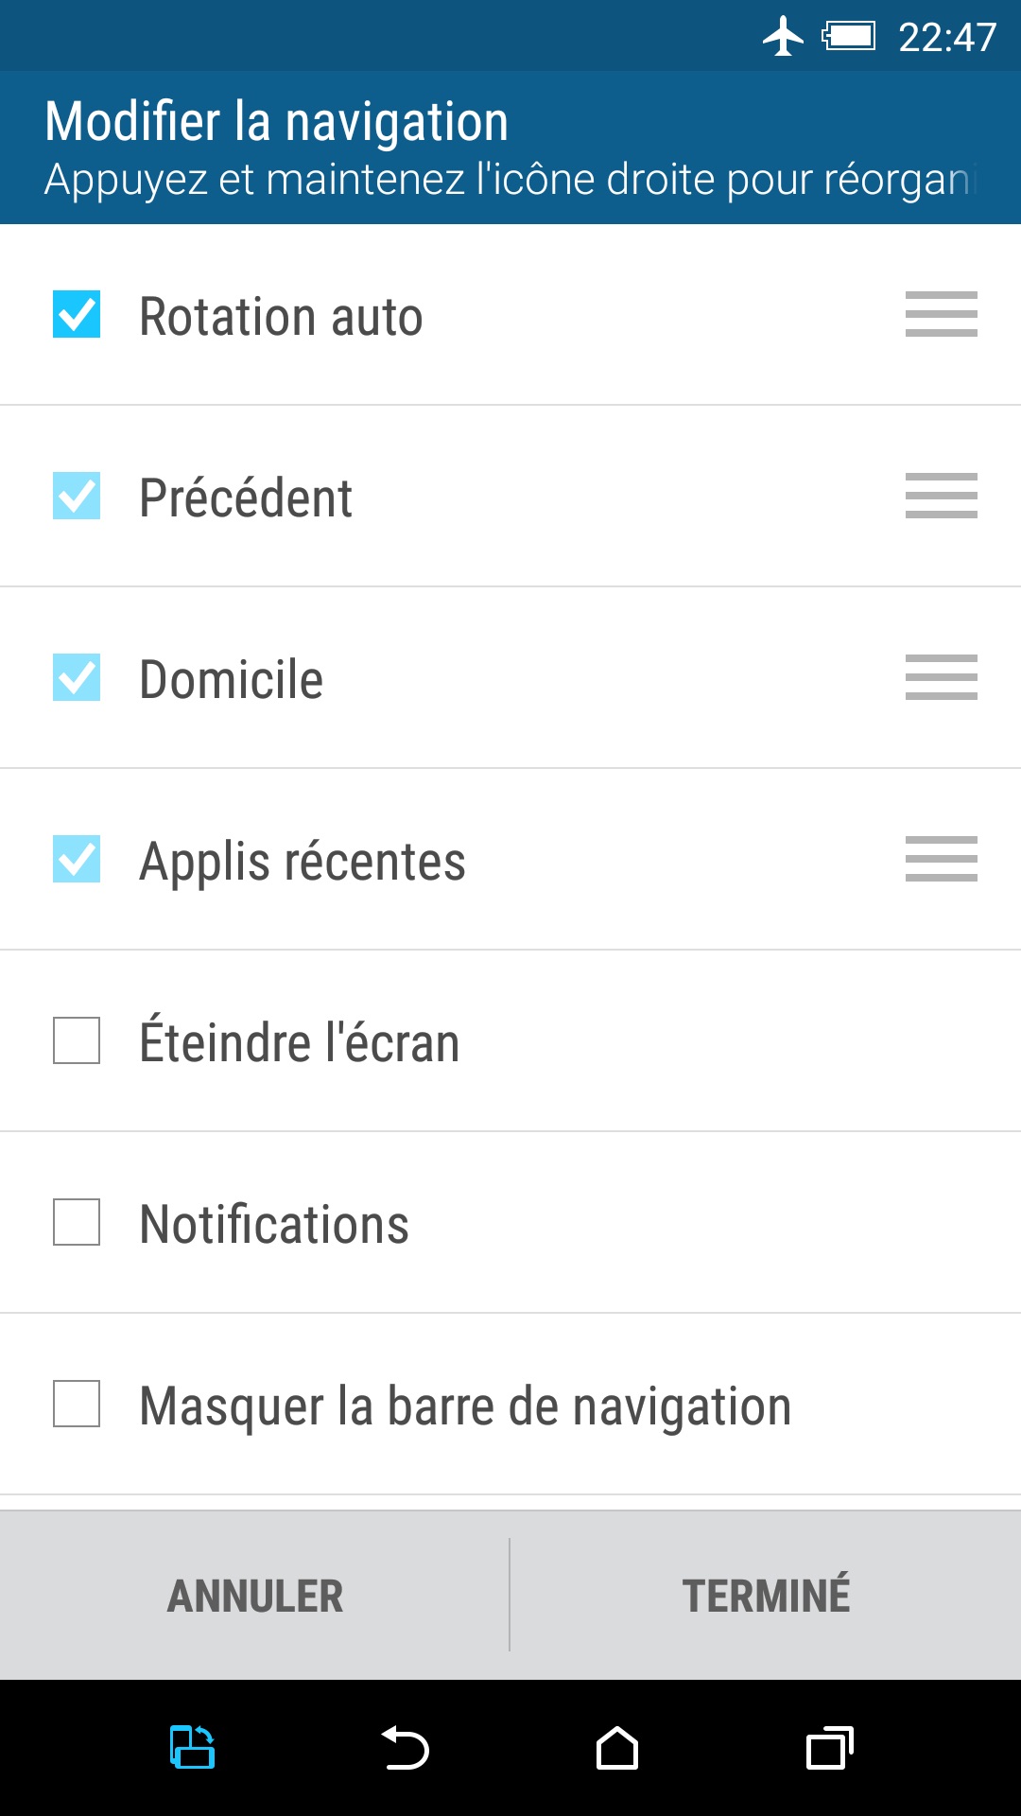Screen dimensions: 1021x1816
Task: Uncheck the Rotation auto checkbox
Action: coord(77,314)
